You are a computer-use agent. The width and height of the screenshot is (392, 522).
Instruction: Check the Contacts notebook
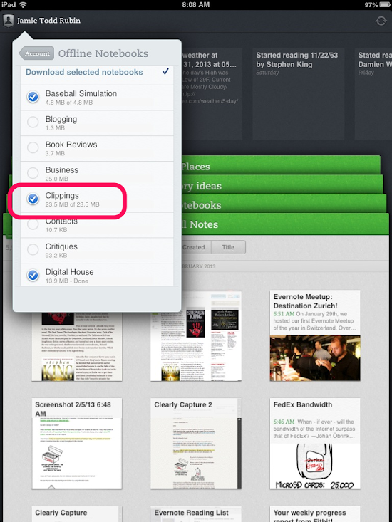click(x=33, y=224)
